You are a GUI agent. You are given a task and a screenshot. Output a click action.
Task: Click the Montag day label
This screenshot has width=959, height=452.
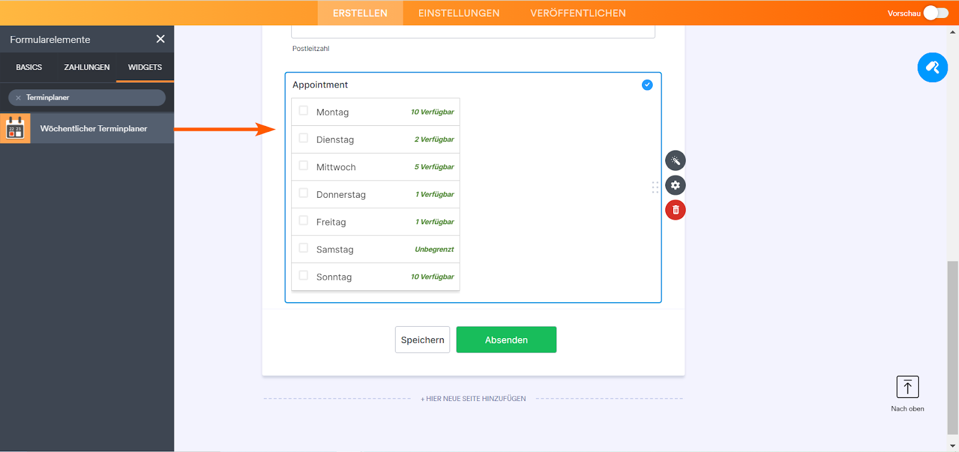pos(333,112)
